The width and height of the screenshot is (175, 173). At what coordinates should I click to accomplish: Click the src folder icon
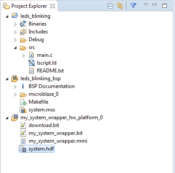[23, 48]
